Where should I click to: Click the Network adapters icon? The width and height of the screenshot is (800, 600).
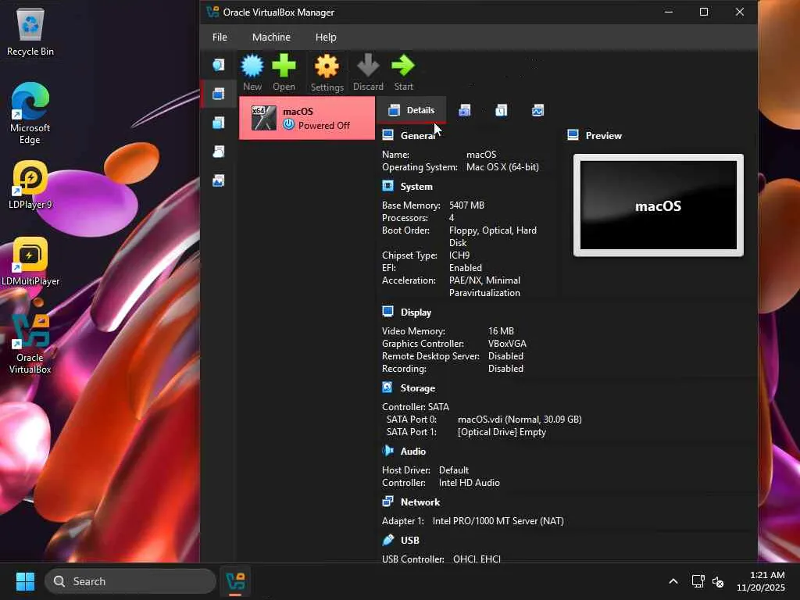[x=387, y=501]
